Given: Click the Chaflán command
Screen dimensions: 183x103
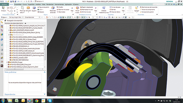Looking at the screenshot, I should click(x=60, y=7).
